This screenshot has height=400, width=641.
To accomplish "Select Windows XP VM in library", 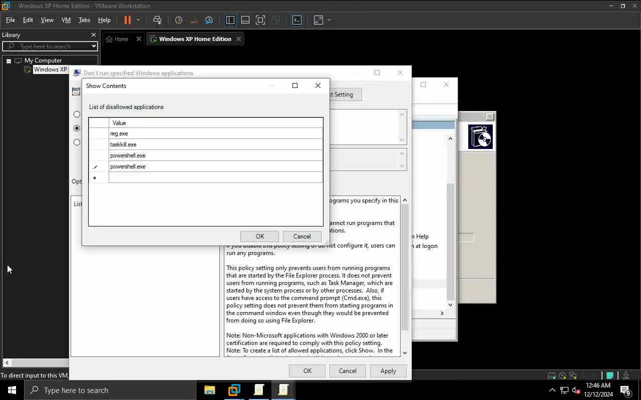I will [x=50, y=69].
